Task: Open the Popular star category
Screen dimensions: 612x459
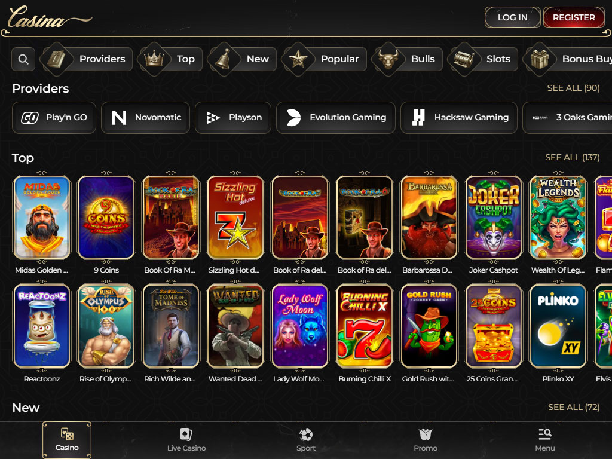Action: click(x=325, y=59)
